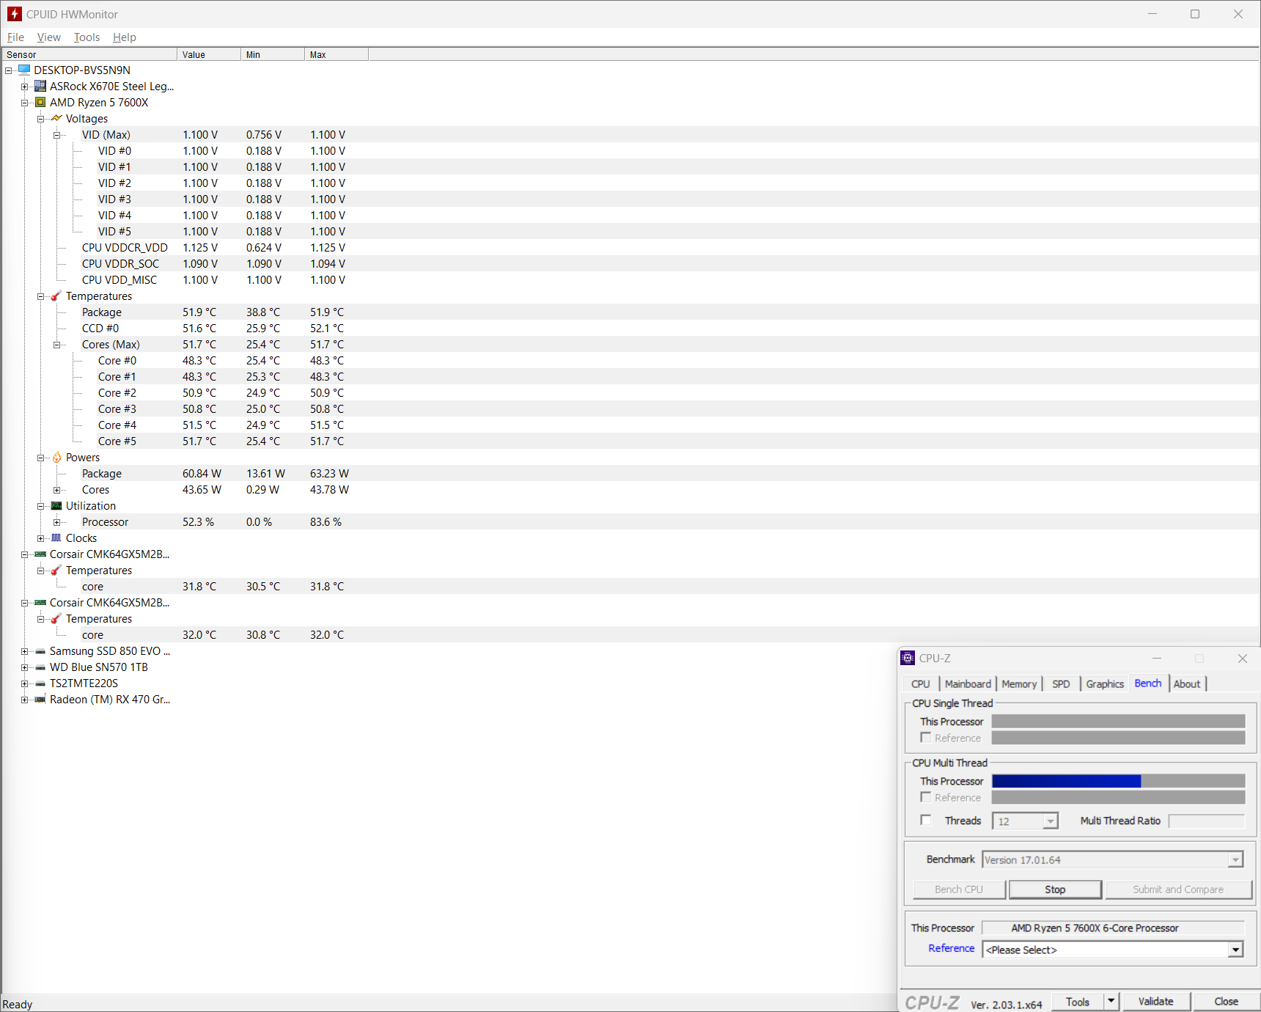
Task: Expand the Clocks node
Action: tap(41, 538)
